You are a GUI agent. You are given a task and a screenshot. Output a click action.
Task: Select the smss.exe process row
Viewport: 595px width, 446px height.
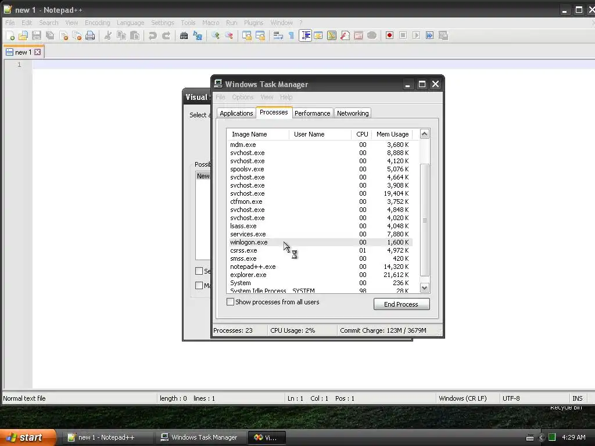click(x=320, y=258)
